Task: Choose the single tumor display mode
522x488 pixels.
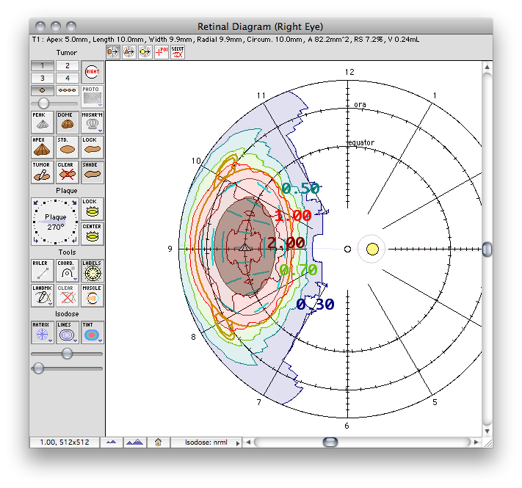Action: tap(43, 90)
